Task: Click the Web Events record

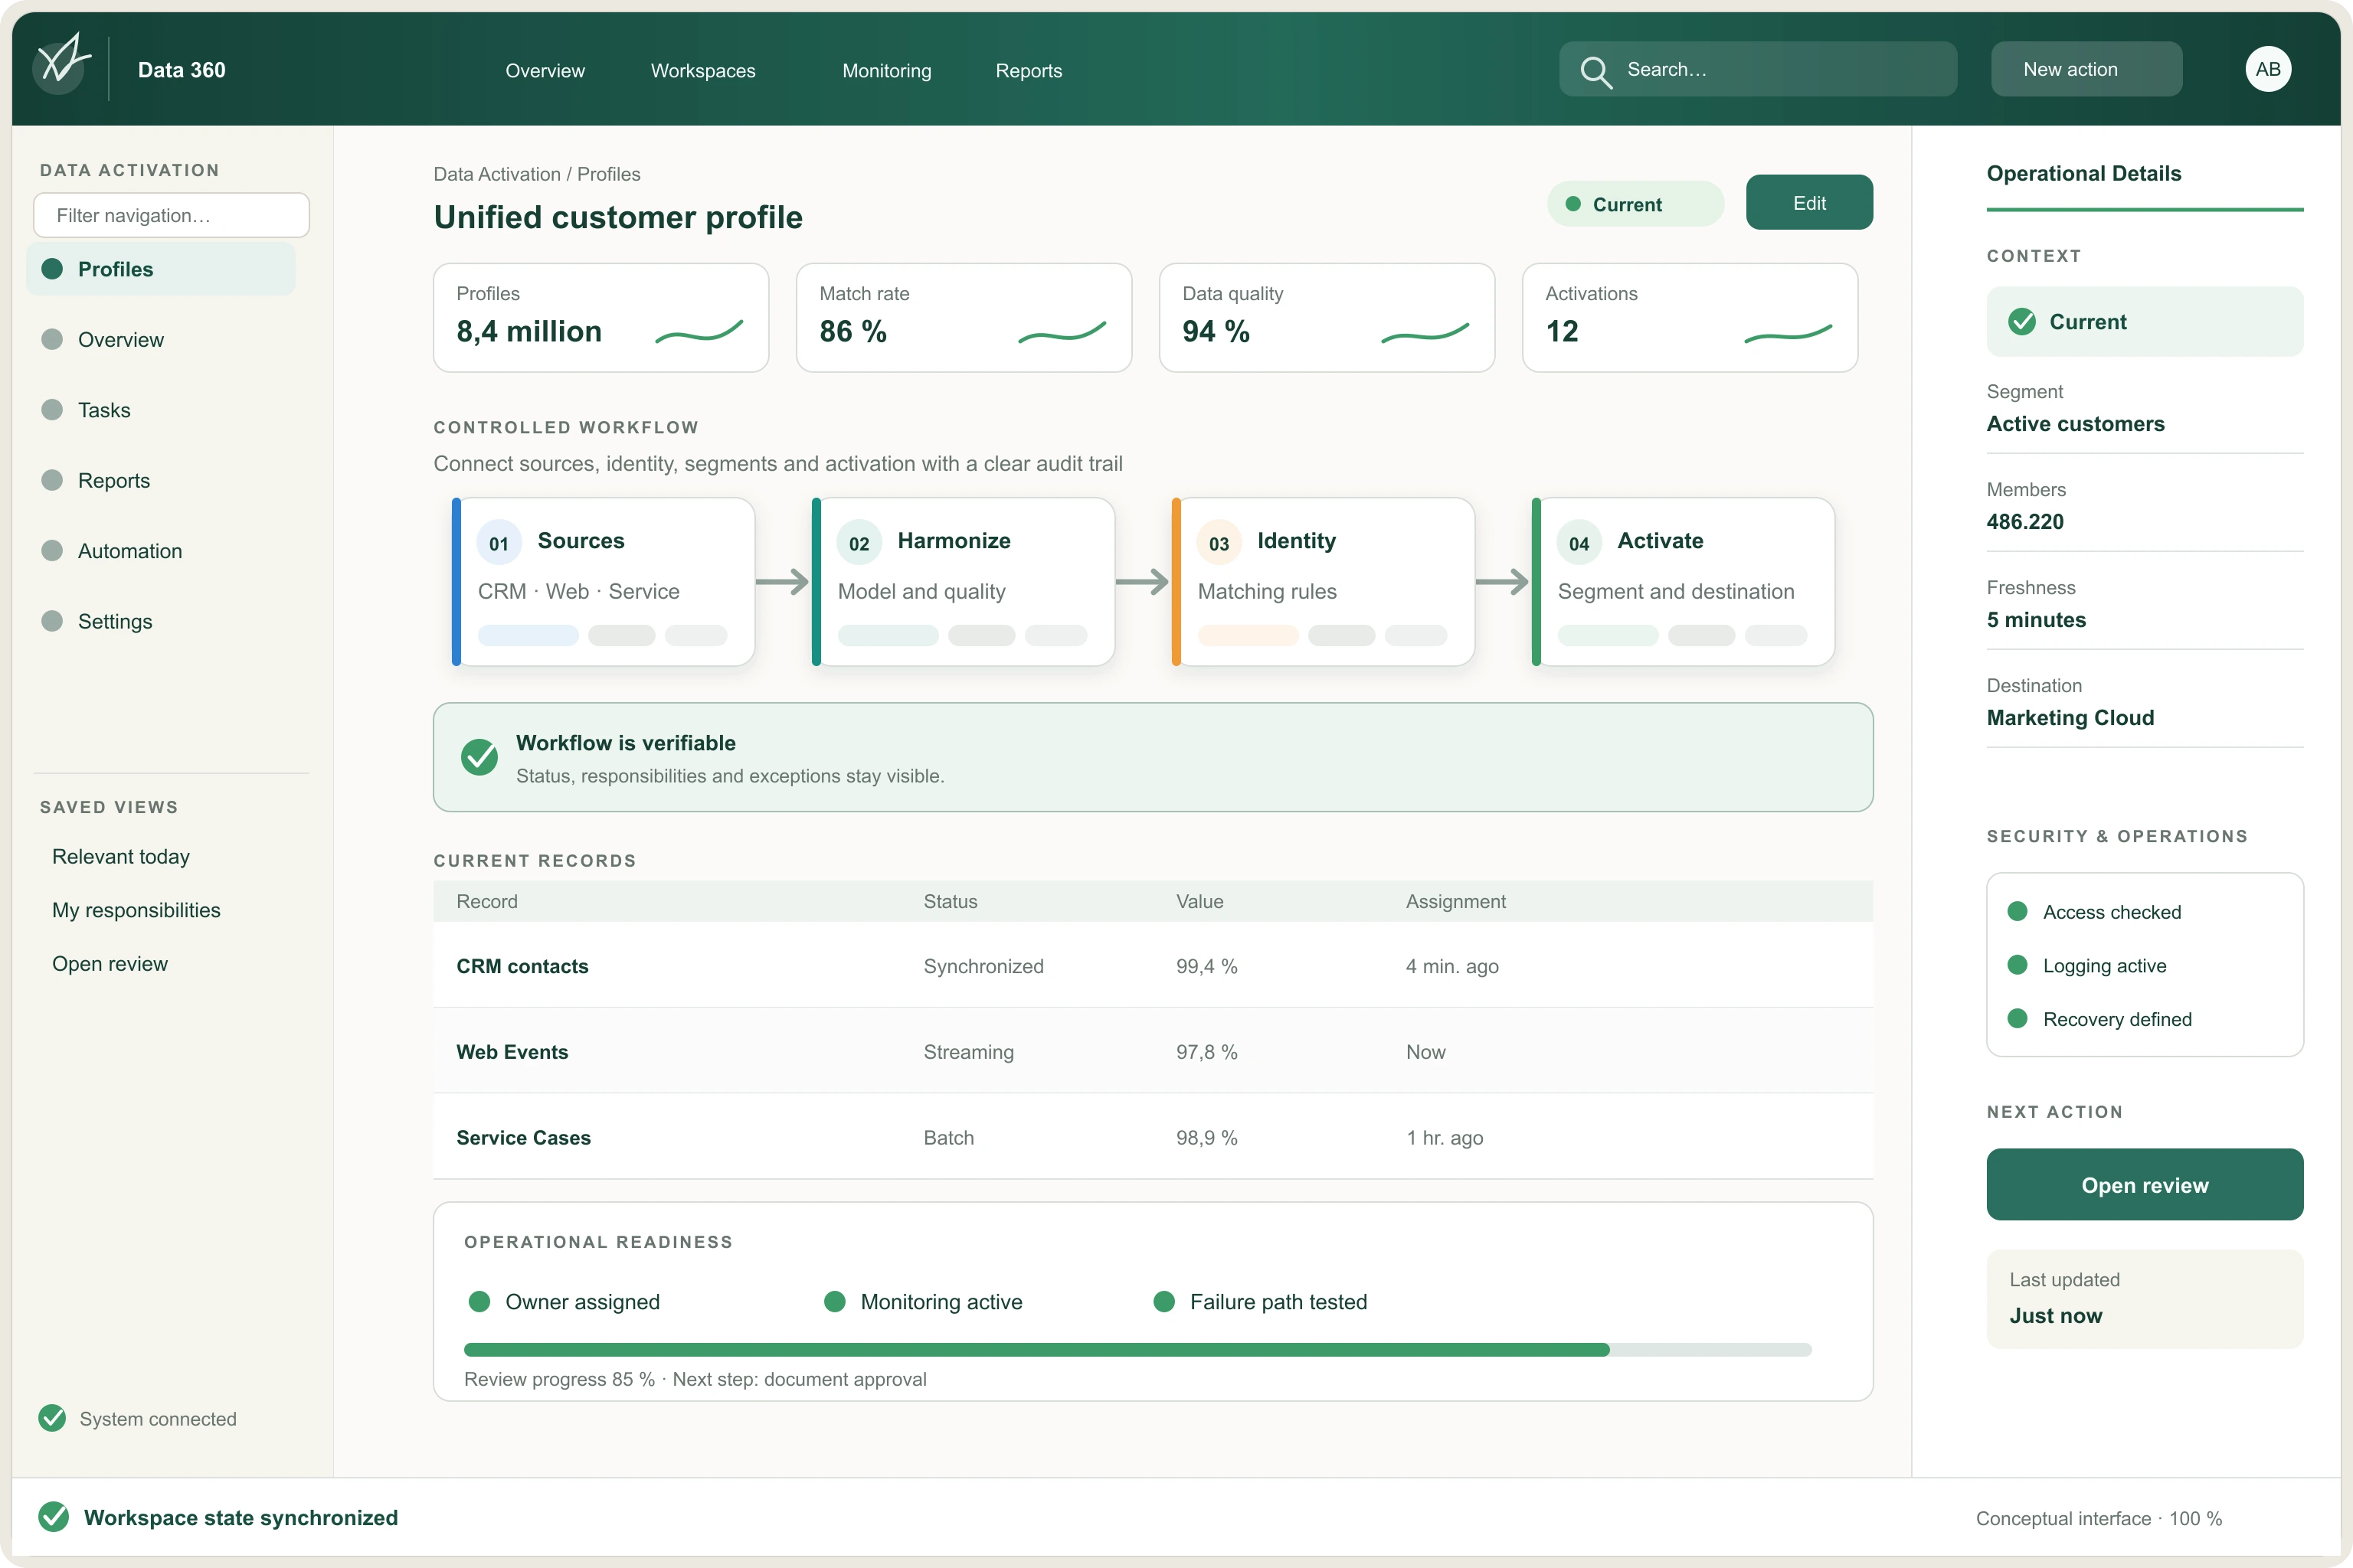Action: click(x=1153, y=1051)
